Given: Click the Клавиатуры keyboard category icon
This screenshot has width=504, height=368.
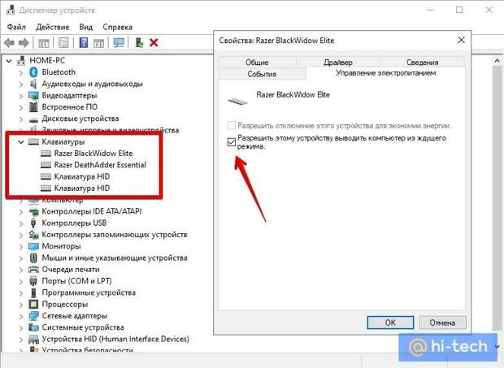Looking at the screenshot, I should tap(33, 141).
